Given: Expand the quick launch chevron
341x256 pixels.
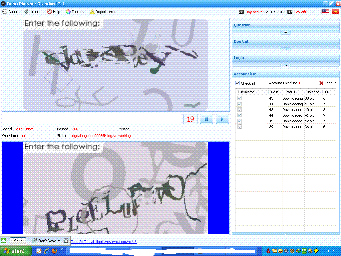Looking at the screenshot, I should pyautogui.click(x=62, y=249).
